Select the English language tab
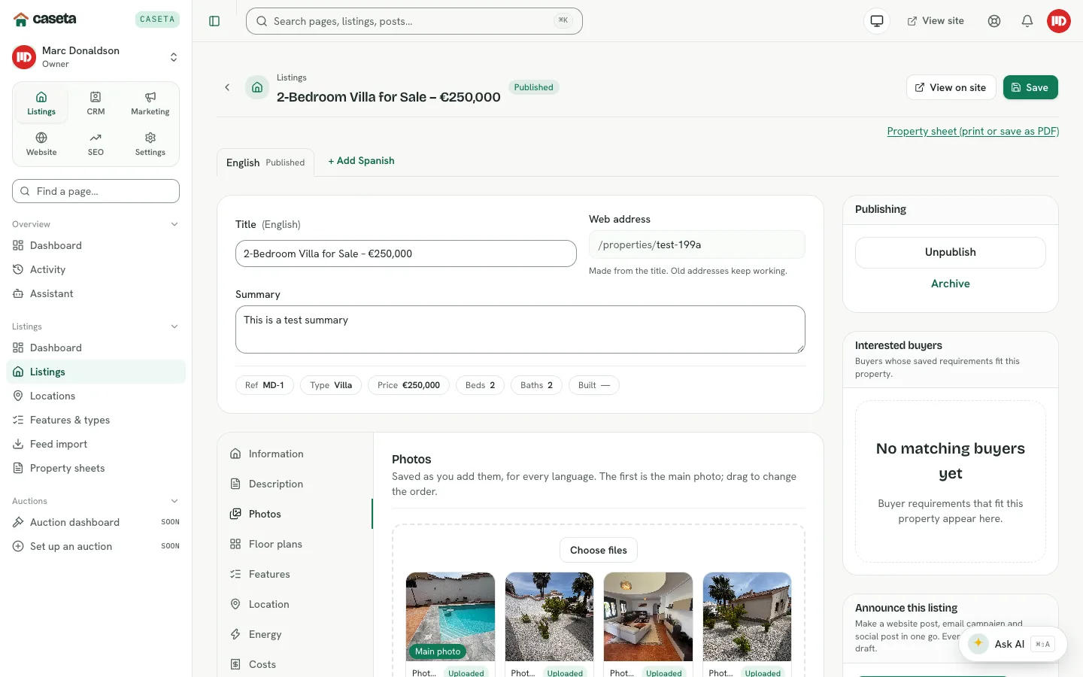 [265, 162]
